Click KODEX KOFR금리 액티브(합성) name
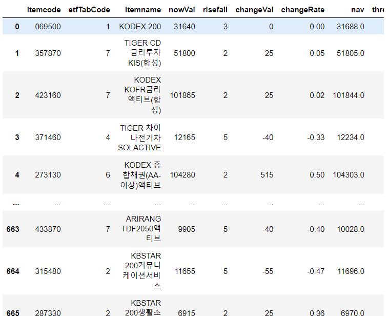This screenshot has height=316, width=387. pos(142,95)
